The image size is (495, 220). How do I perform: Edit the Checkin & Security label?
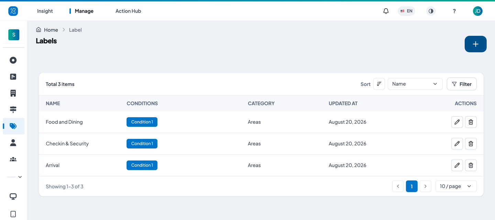(457, 144)
